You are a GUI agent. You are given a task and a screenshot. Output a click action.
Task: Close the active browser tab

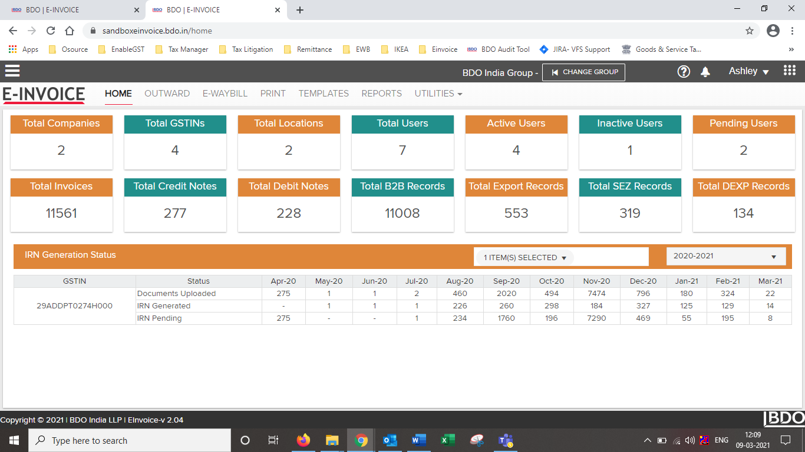click(x=278, y=10)
